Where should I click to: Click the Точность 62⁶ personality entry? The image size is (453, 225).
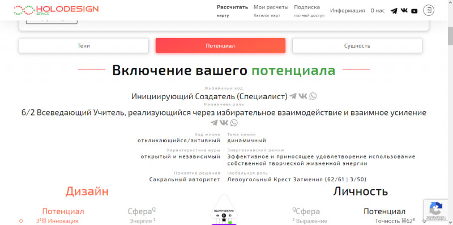395,221
